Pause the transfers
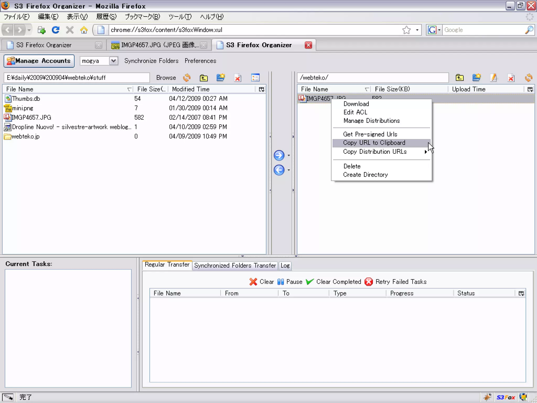Viewport: 537px width, 403px height. pyautogui.click(x=290, y=282)
